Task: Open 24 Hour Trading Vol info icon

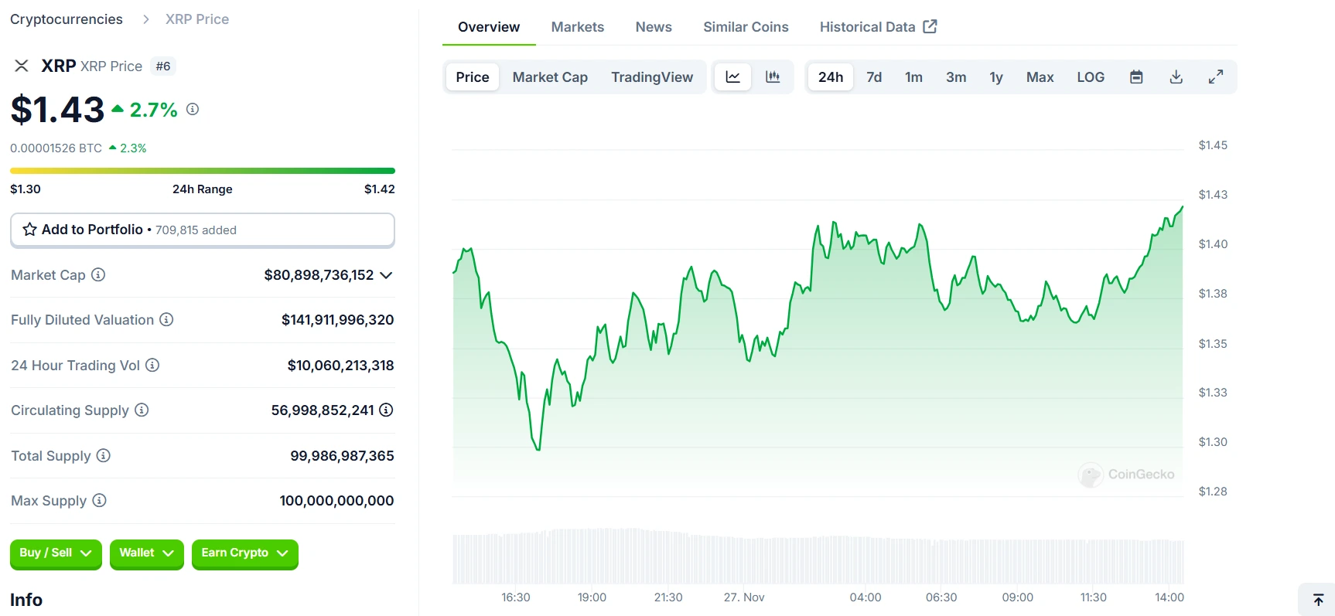Action: 152,365
